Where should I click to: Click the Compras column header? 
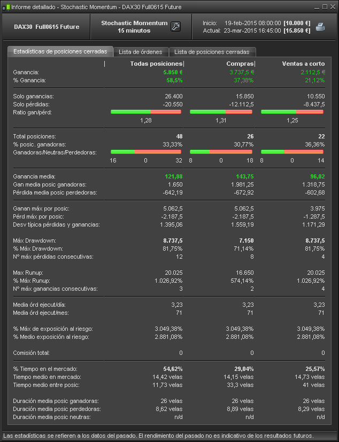240,64
